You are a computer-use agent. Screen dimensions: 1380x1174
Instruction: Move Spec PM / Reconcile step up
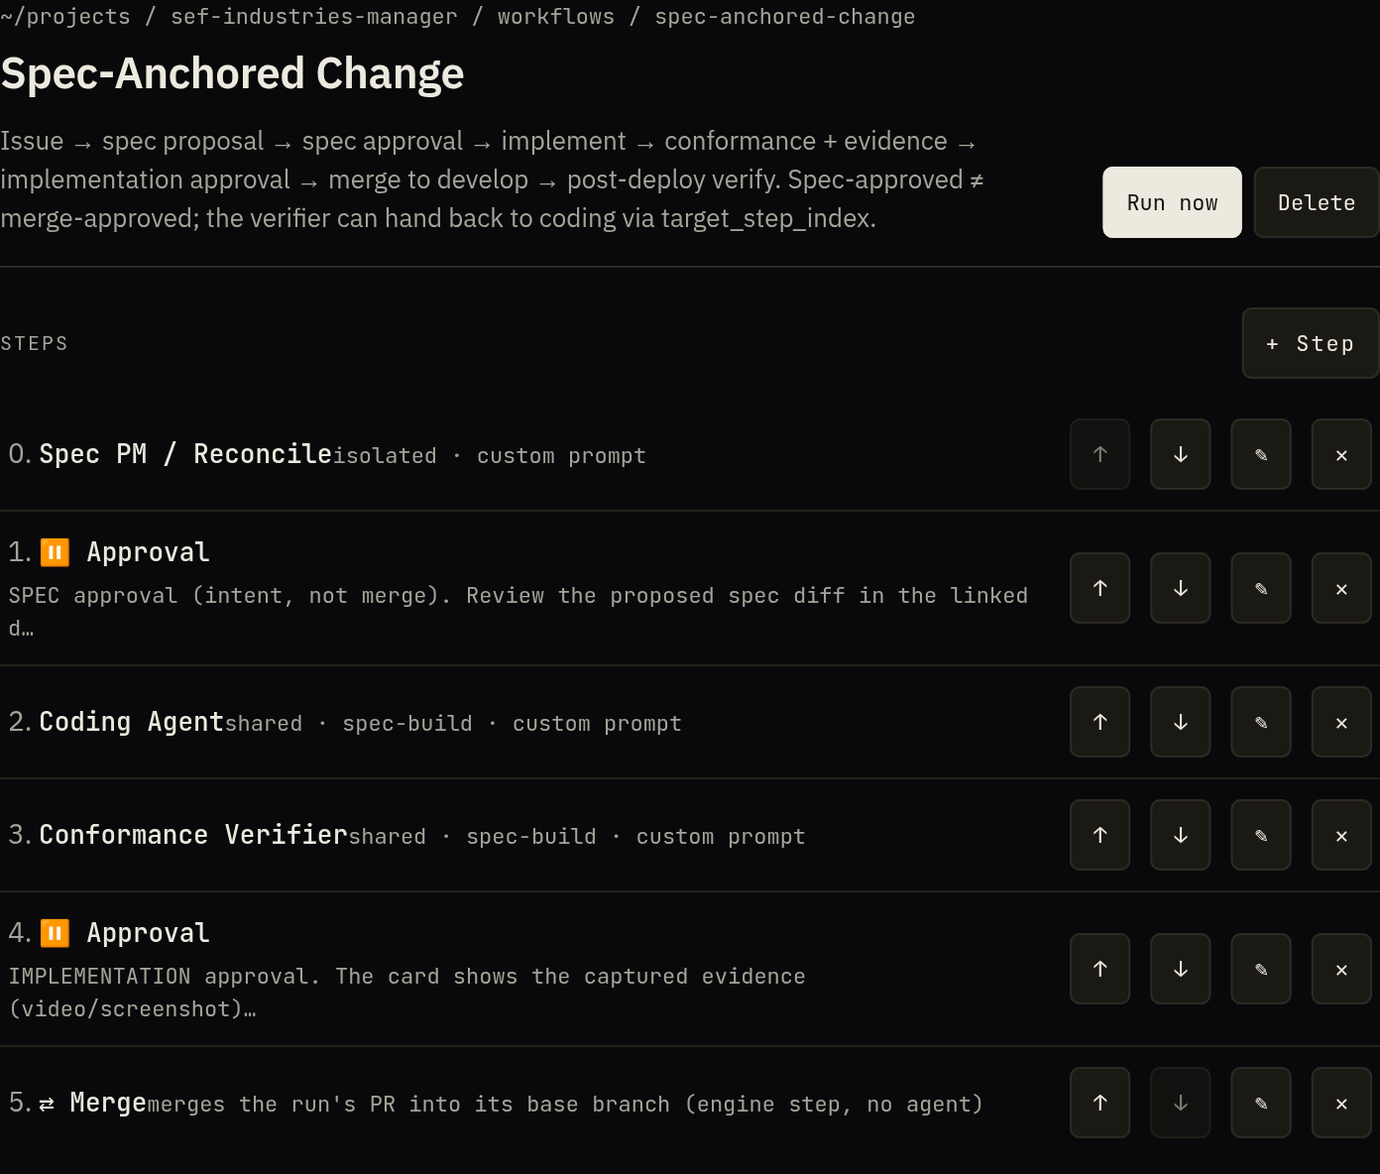(x=1099, y=454)
